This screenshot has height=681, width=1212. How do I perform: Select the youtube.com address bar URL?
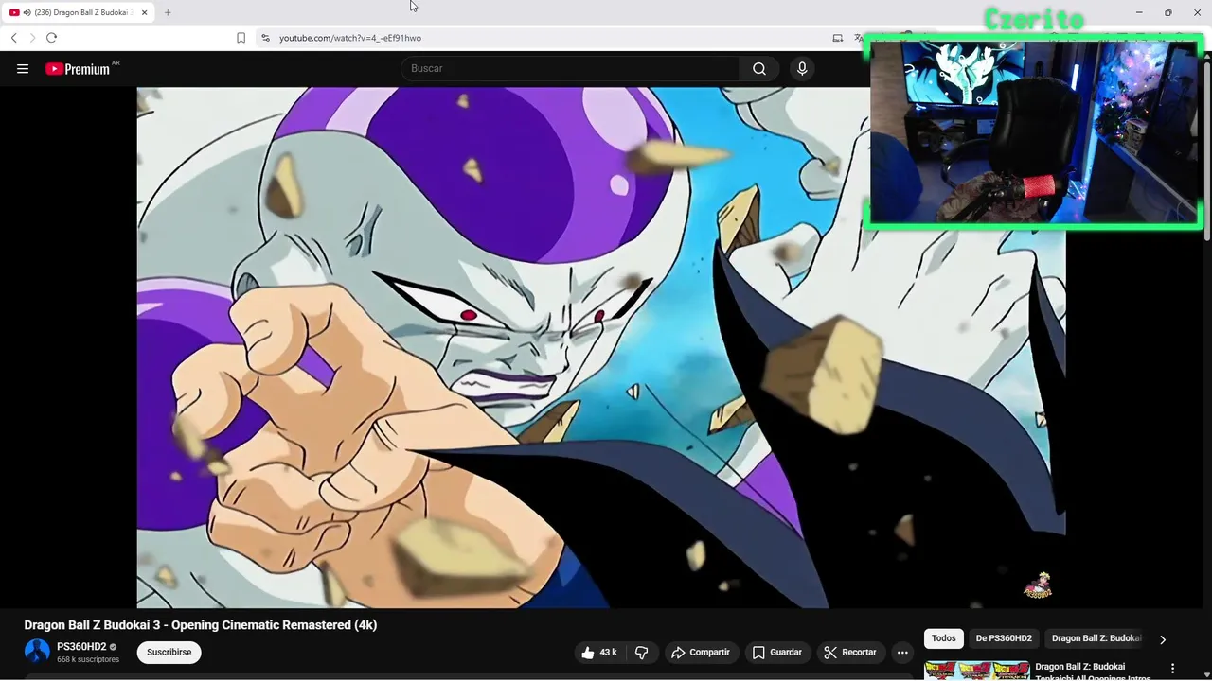tap(350, 38)
